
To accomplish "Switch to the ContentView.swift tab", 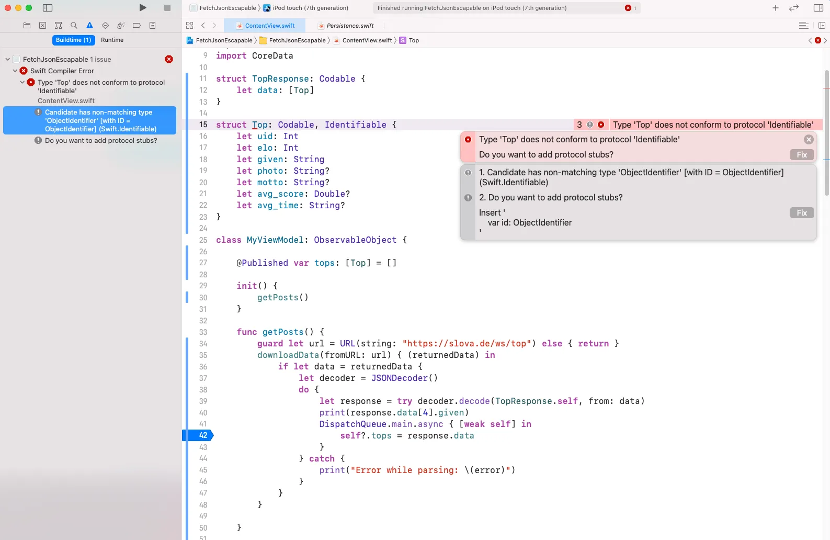I will 266,26.
